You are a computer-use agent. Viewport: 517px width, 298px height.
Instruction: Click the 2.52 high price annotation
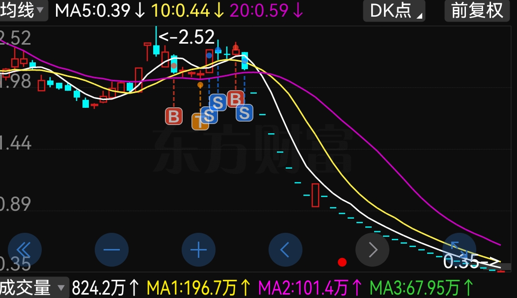(187, 37)
